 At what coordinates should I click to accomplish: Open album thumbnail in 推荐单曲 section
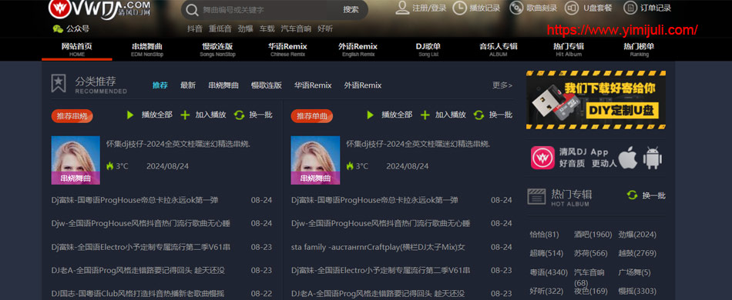[315, 160]
